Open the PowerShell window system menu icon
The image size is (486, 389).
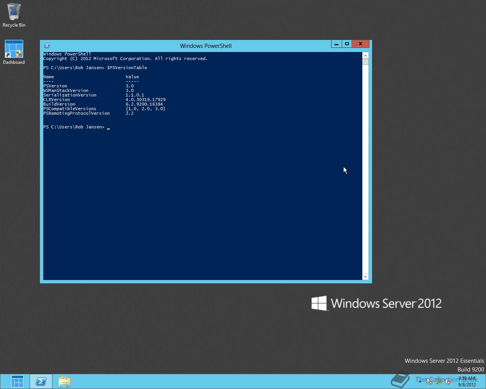pyautogui.click(x=47, y=46)
